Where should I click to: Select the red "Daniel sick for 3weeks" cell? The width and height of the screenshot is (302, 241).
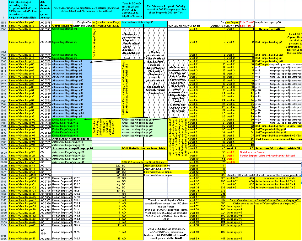252,152
